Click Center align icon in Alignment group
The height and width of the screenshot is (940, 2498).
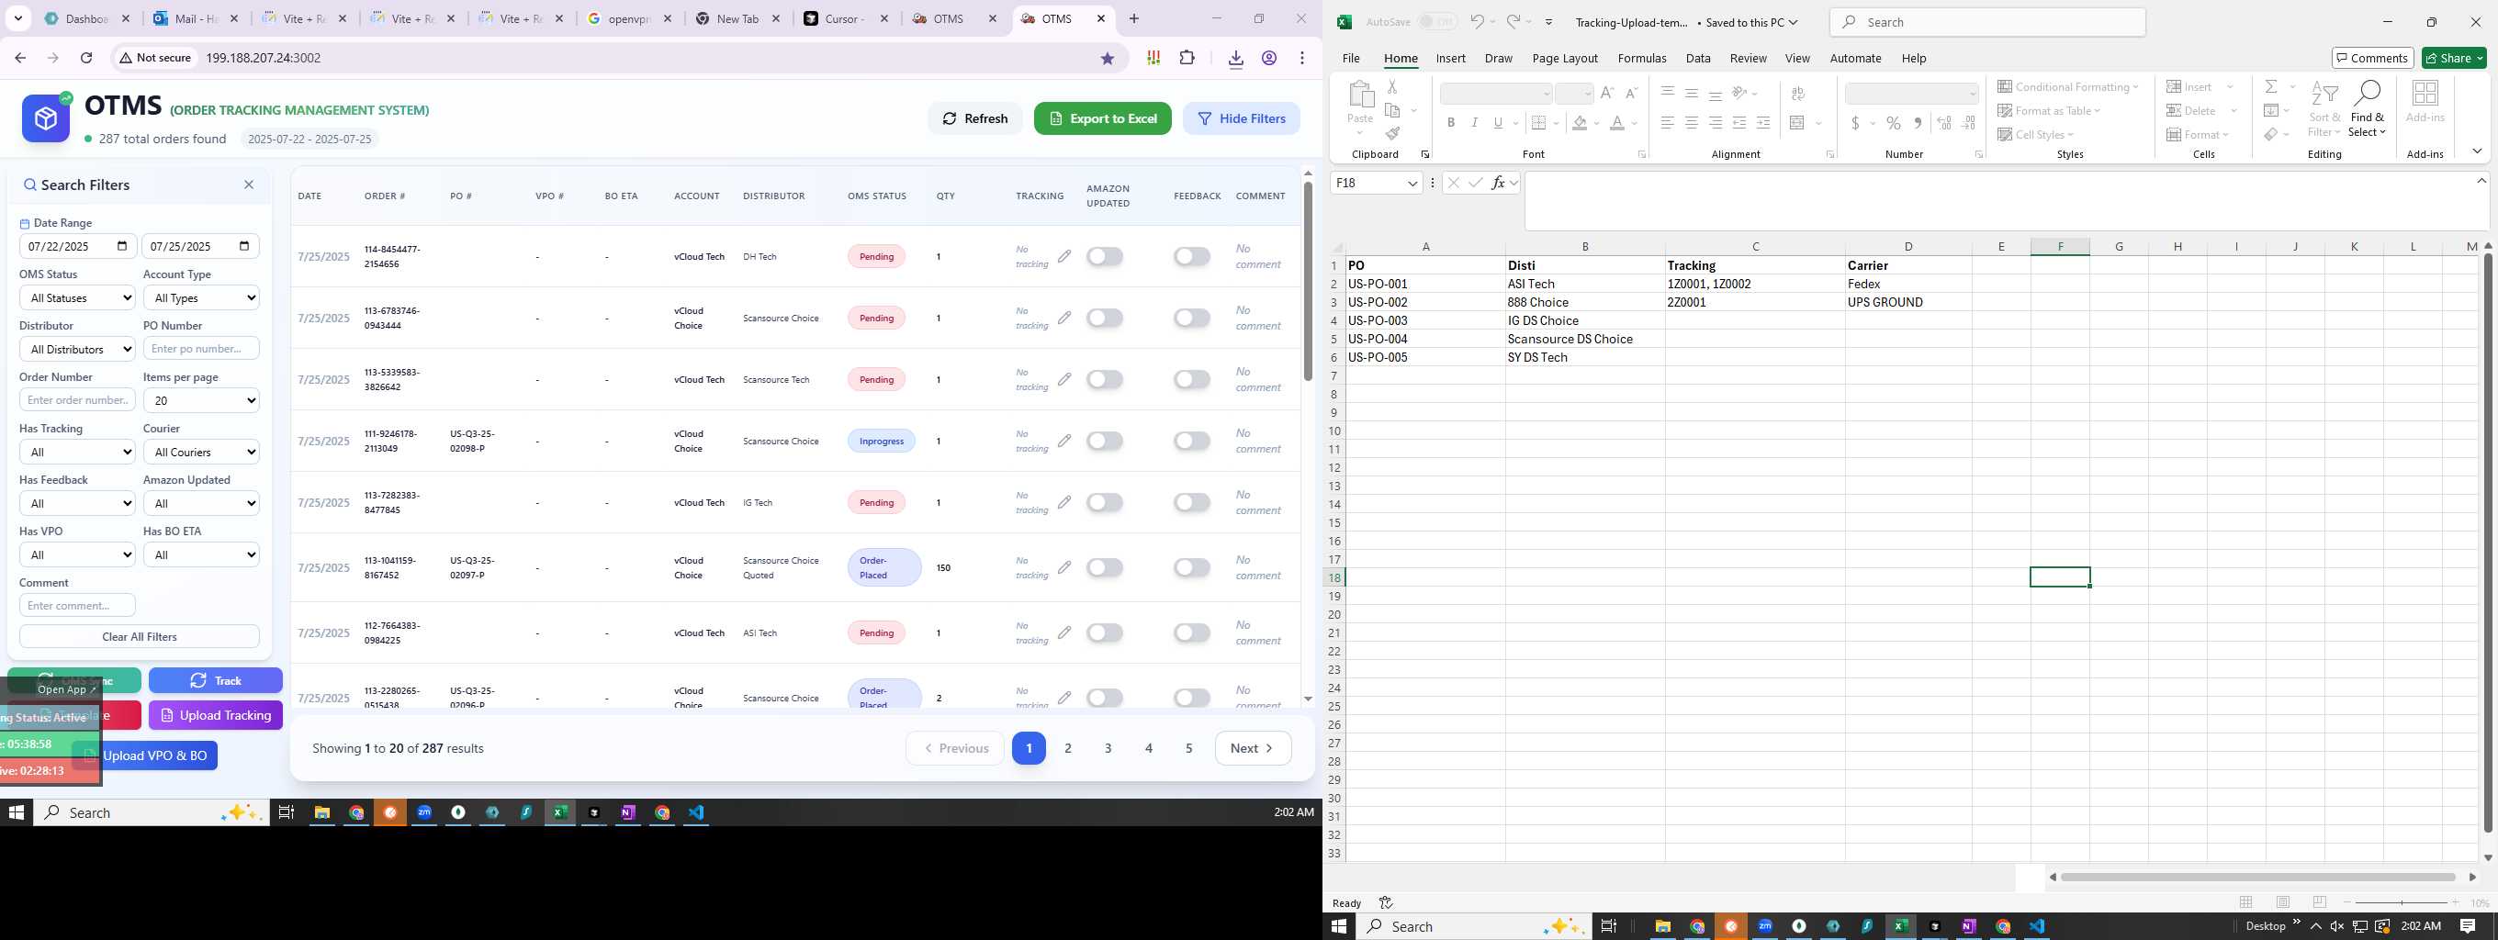coord(1691,123)
